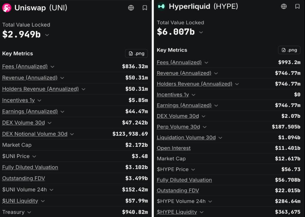The image size is (305, 217).
Task: Click the Uniswap Fees (Annualized) label
Action: tap(25, 66)
